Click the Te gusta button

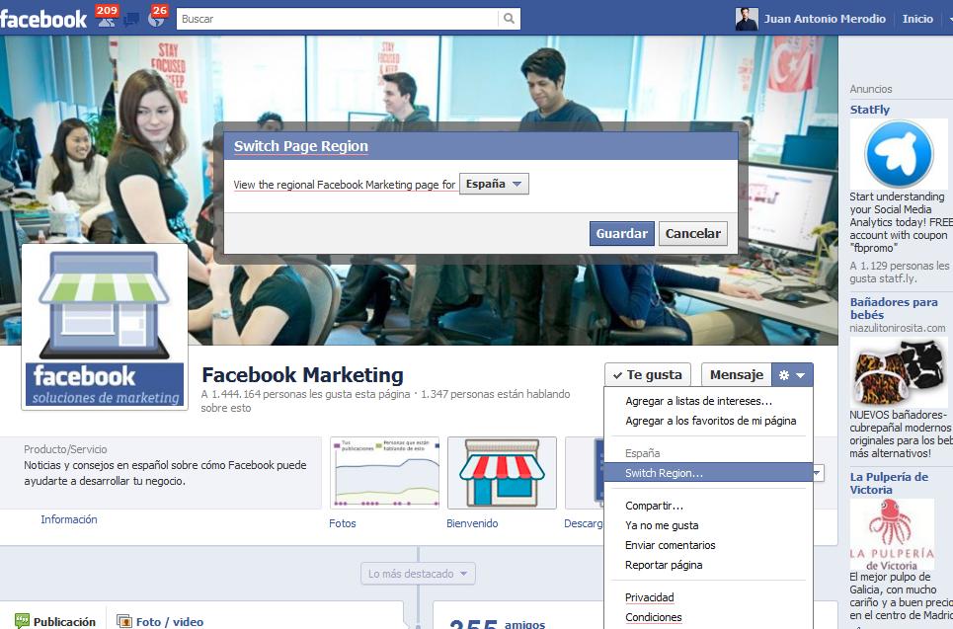[x=648, y=375]
